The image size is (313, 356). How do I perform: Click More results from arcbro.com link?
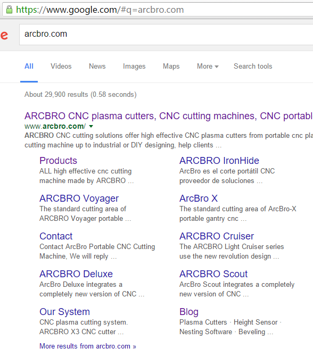tap(88, 346)
